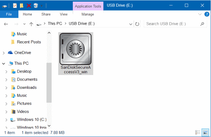Open the recent locations dropdown arrow
The height and width of the screenshot is (137, 211).
(x=24, y=24)
